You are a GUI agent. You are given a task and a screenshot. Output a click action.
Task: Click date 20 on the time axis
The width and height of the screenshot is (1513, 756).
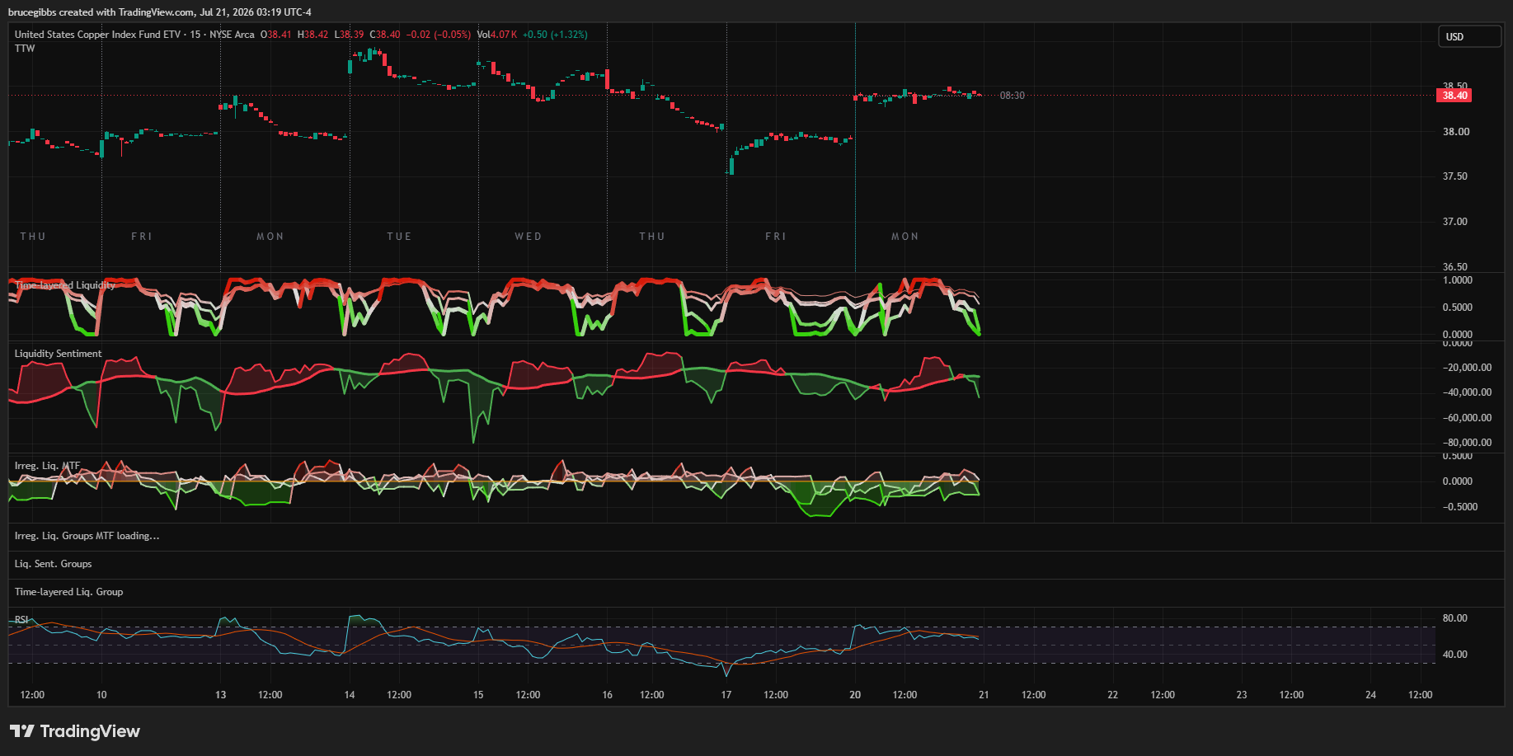pyautogui.click(x=855, y=695)
